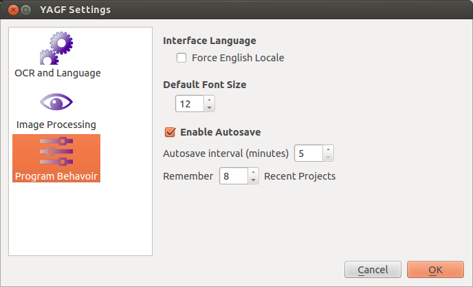Enable the Force English Locale checkbox
473x287 pixels.
pyautogui.click(x=181, y=58)
